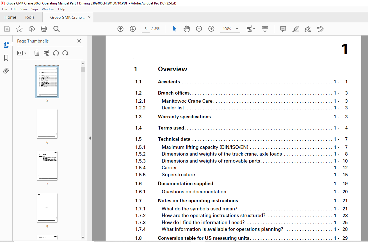
Task: Select page 6 thumbnail
Action: tap(47, 124)
